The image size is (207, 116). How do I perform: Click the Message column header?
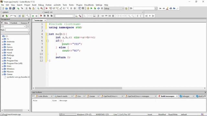coord(63,101)
